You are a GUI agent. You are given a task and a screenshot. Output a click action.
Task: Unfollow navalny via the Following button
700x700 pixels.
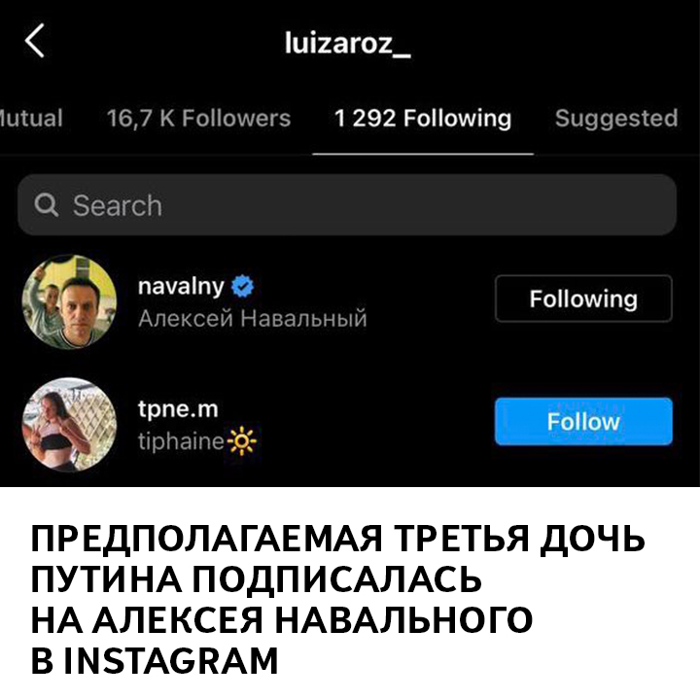click(x=583, y=298)
